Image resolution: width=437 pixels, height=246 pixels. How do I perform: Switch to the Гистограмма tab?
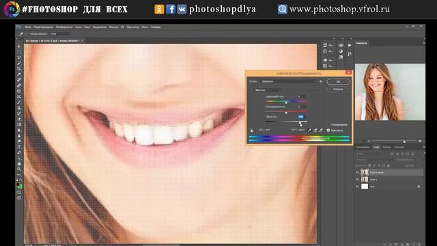coord(363,147)
